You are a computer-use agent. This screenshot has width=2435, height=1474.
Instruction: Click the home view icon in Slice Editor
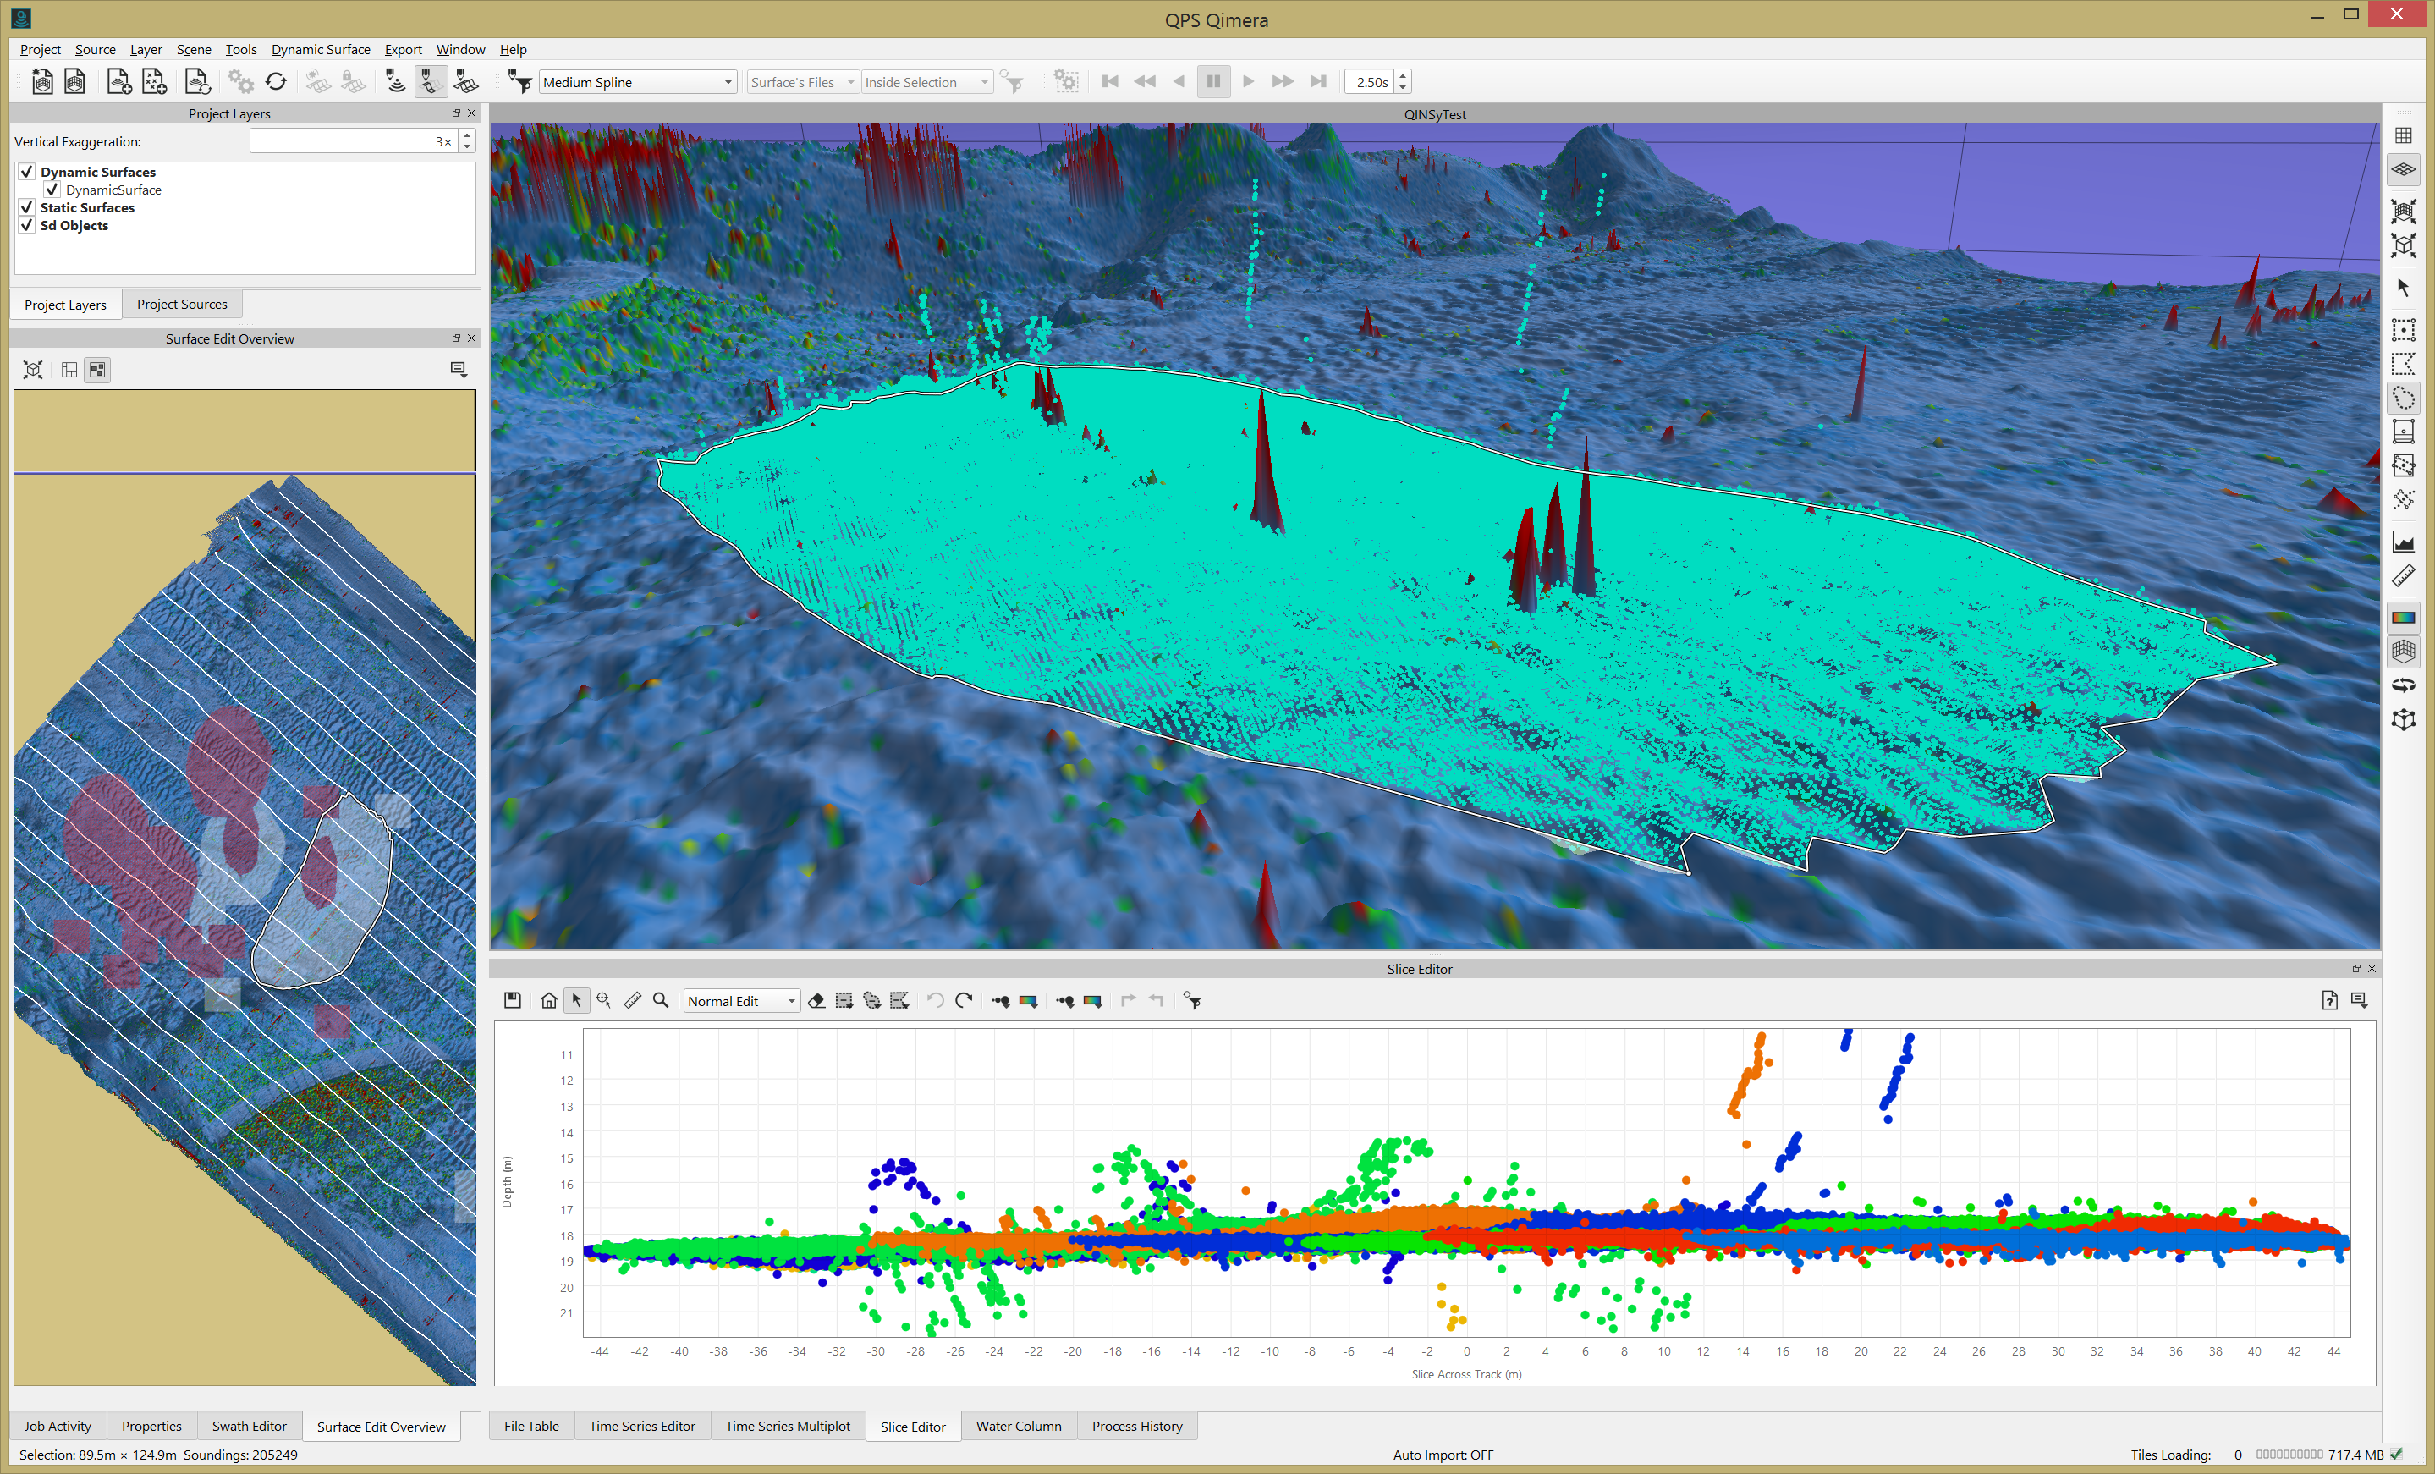click(548, 1000)
